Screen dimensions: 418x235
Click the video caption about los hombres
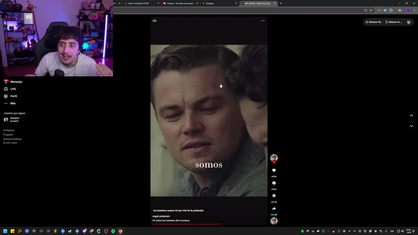point(178,211)
